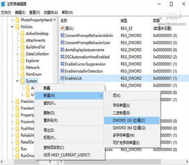Expand the PhotoPropertyHand tree node
The image size is (189, 165).
tap(12, 20)
